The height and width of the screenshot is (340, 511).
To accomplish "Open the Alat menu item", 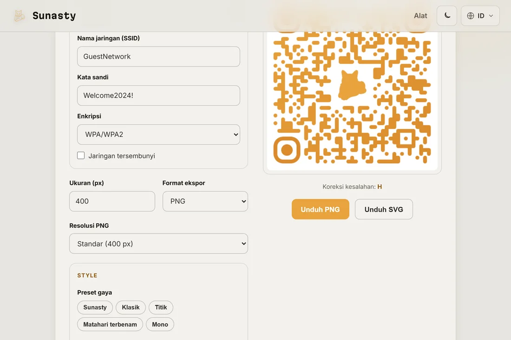I will [x=420, y=16].
